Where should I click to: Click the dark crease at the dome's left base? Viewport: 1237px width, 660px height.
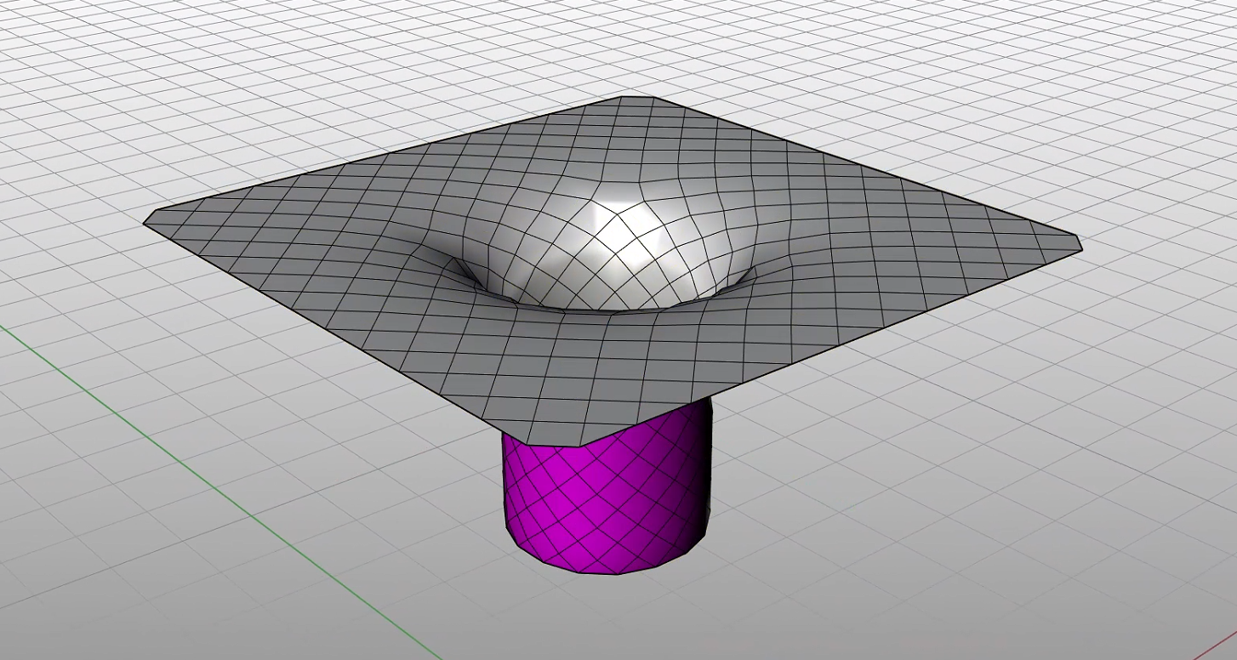tap(464, 272)
